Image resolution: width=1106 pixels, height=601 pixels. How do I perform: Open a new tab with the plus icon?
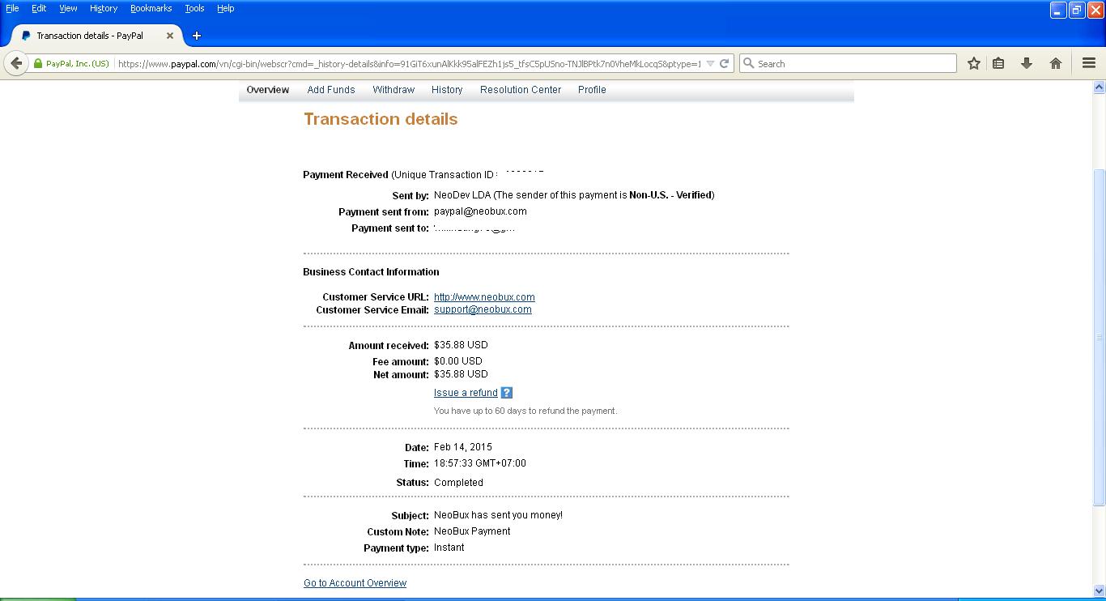click(196, 36)
